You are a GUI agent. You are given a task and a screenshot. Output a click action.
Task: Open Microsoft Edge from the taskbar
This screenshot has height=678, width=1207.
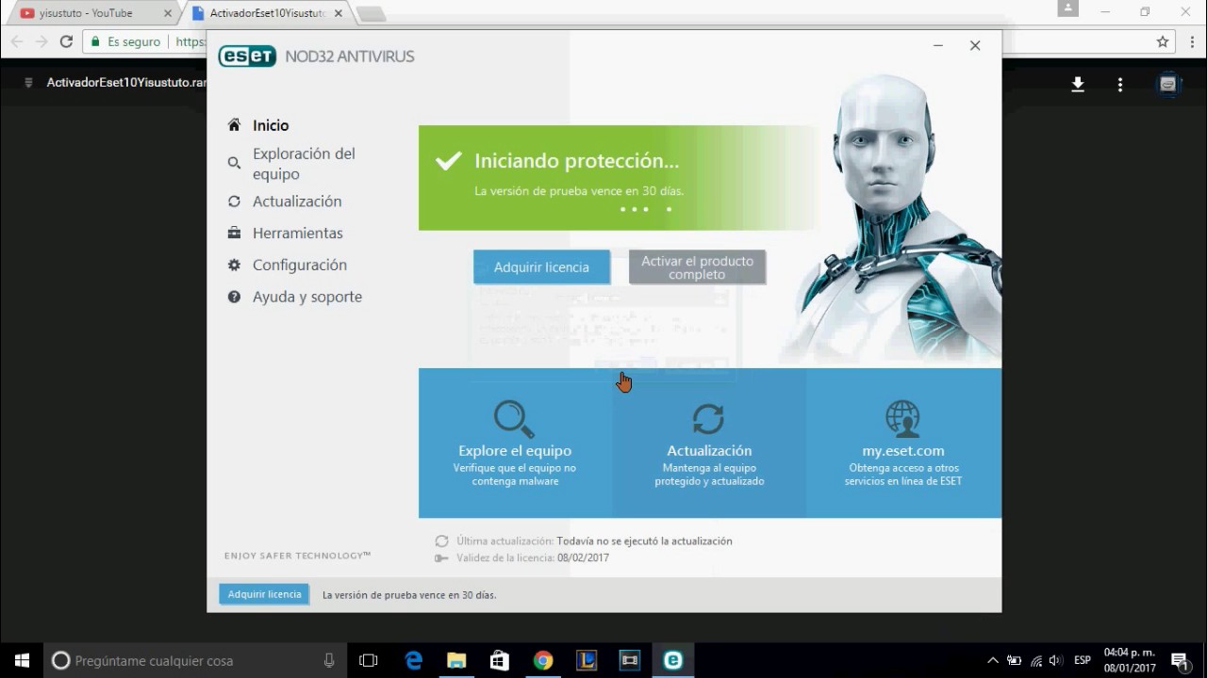click(414, 660)
